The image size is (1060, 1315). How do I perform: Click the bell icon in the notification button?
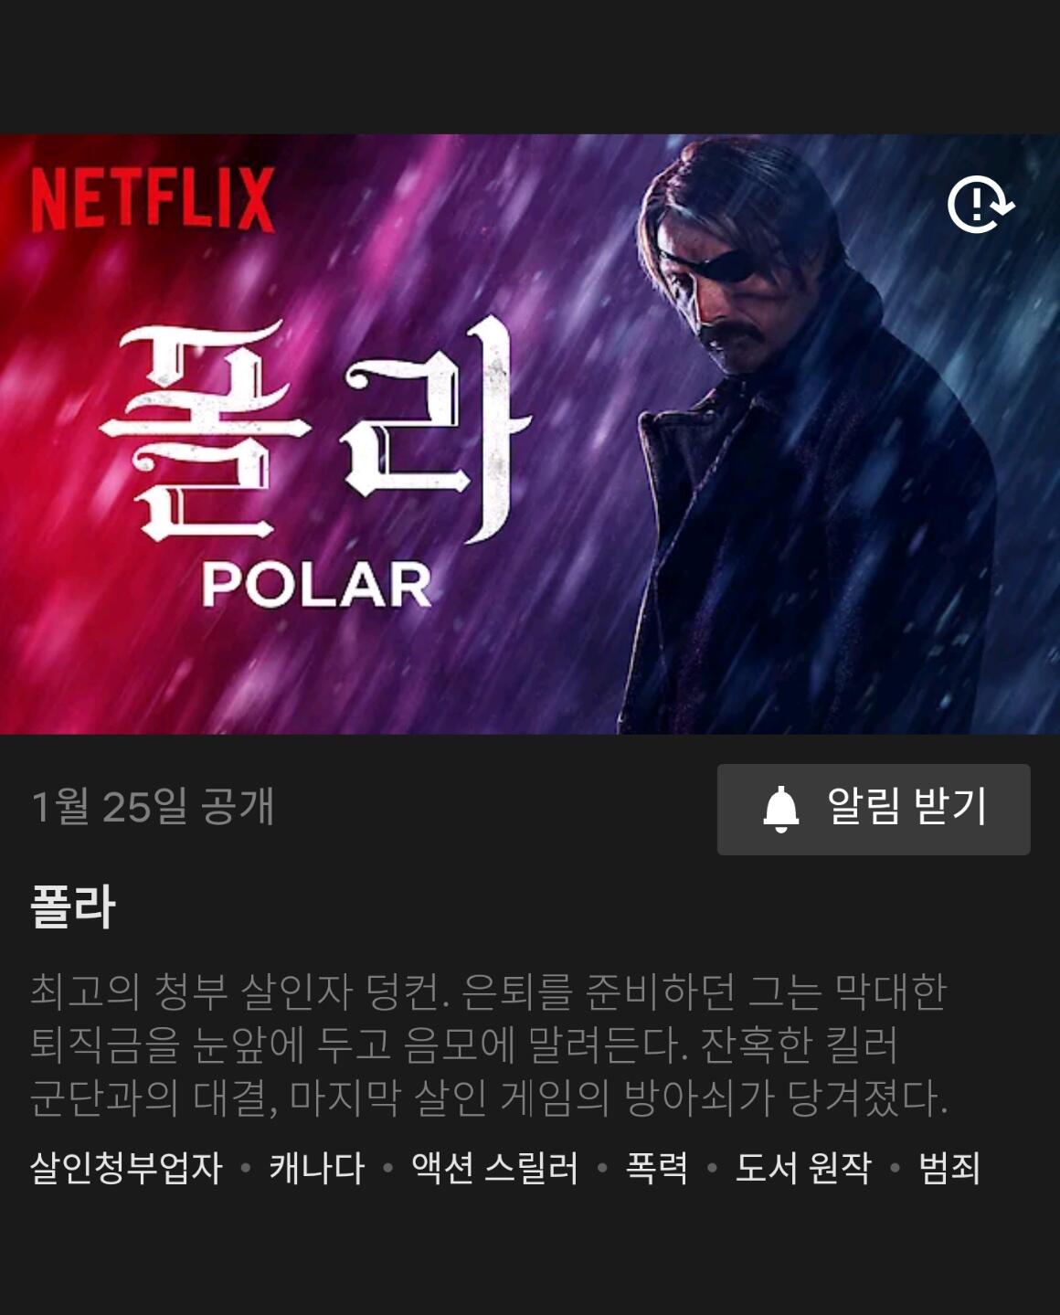point(780,809)
